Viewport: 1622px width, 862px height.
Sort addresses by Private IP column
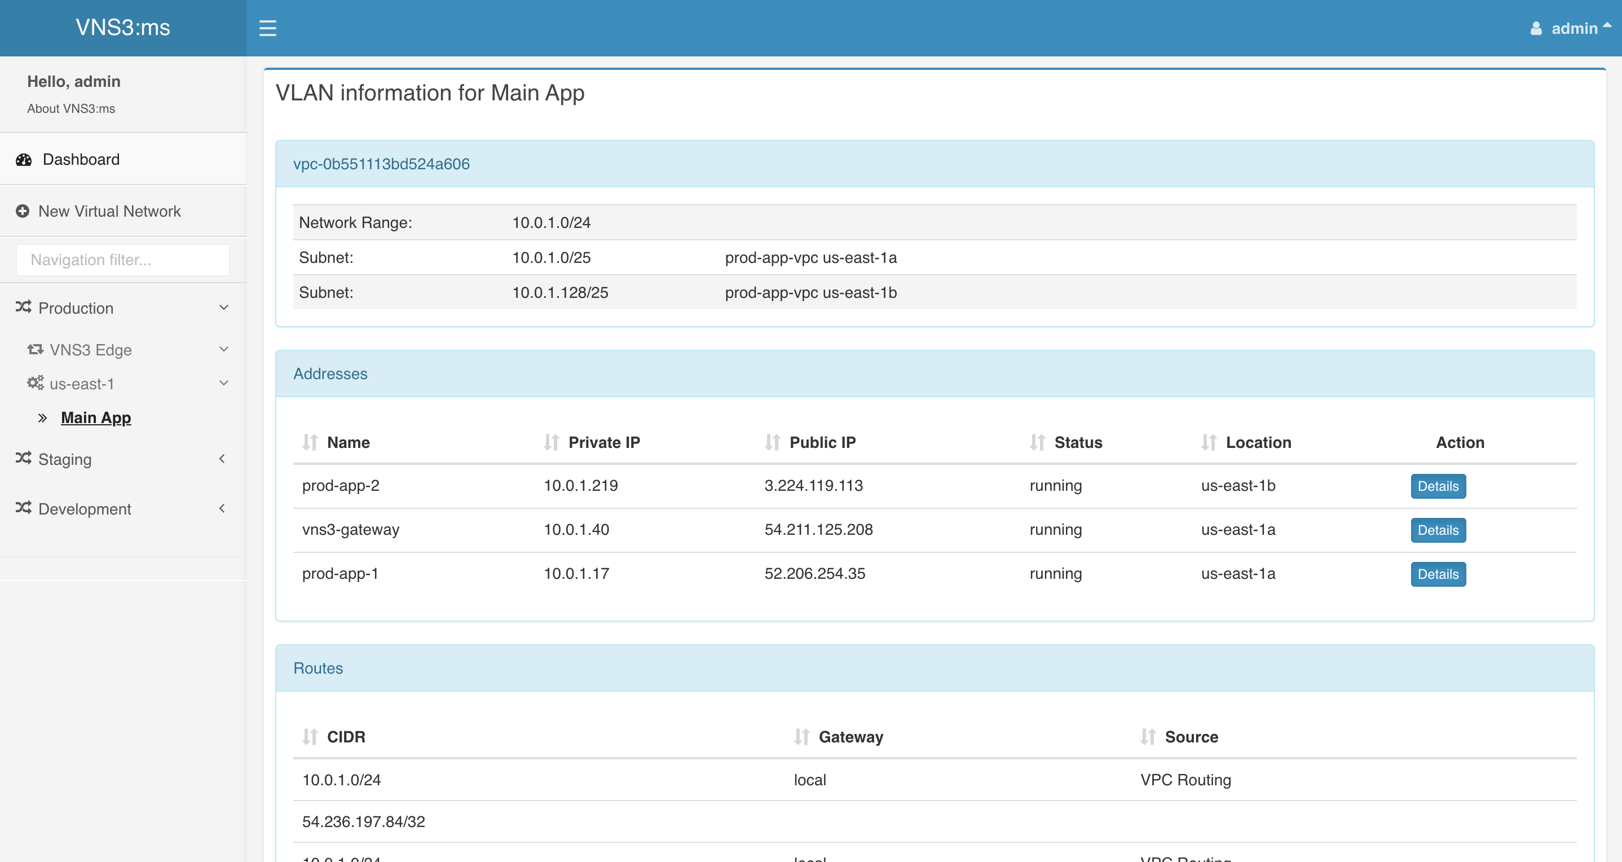click(x=603, y=441)
